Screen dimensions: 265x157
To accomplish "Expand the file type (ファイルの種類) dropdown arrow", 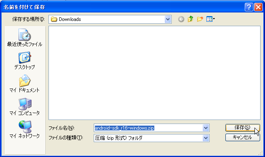I will (x=206, y=138).
